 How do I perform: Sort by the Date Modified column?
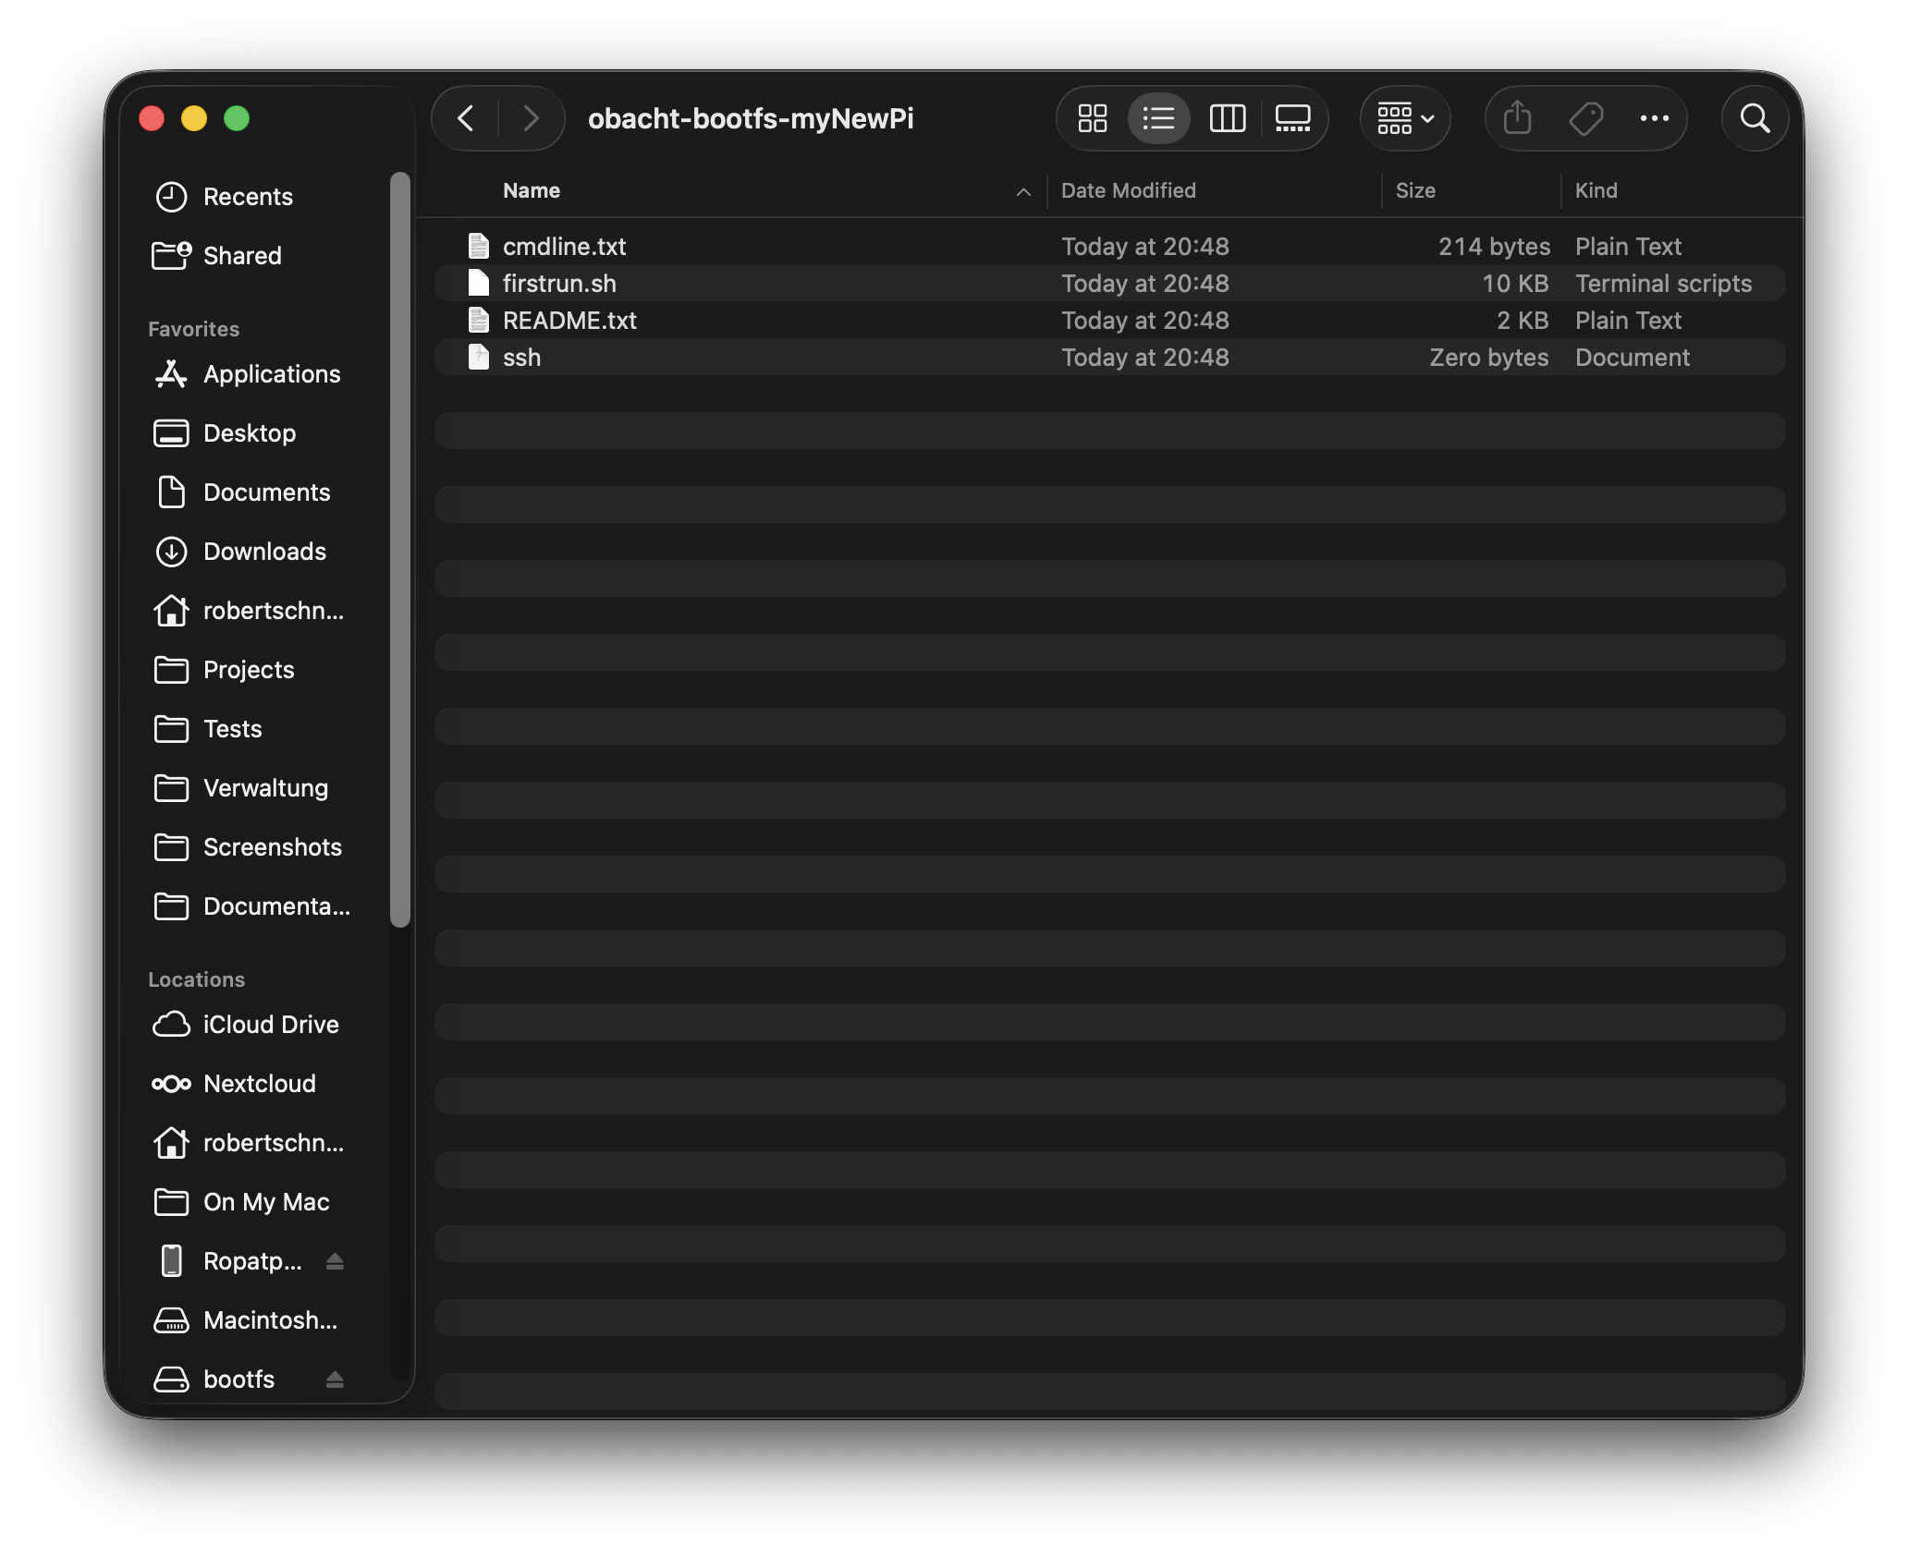(x=1128, y=190)
